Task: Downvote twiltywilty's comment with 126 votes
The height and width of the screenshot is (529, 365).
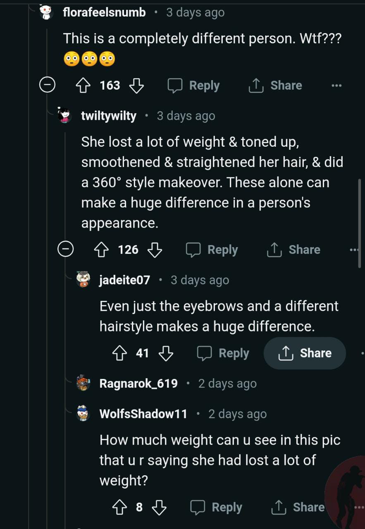Action: pyautogui.click(x=155, y=250)
